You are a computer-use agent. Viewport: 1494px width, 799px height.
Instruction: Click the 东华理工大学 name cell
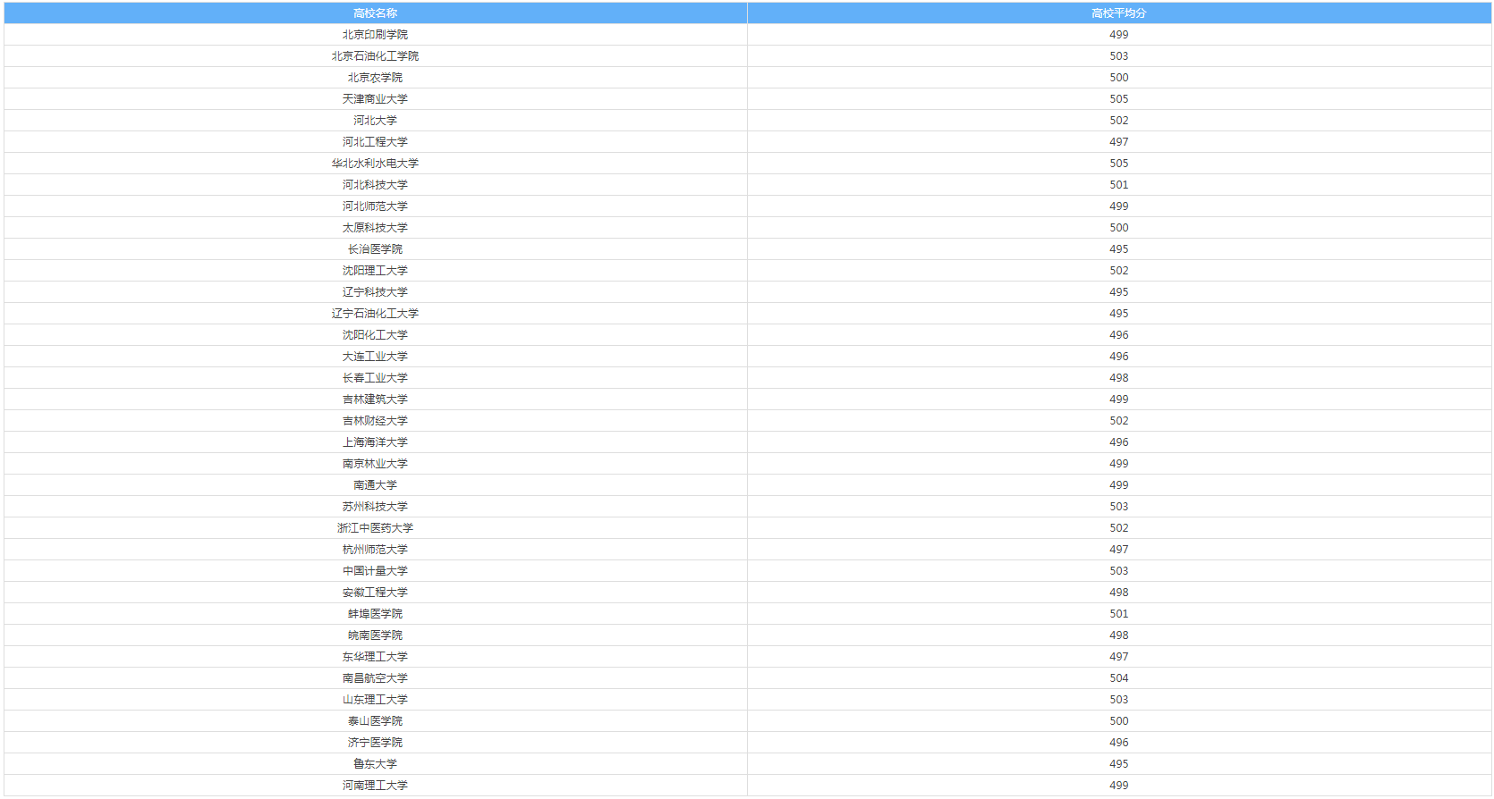(x=375, y=657)
